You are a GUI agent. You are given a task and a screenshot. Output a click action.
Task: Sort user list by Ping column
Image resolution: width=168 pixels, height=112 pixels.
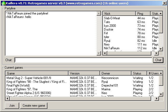pyautogui.click(x=143, y=14)
